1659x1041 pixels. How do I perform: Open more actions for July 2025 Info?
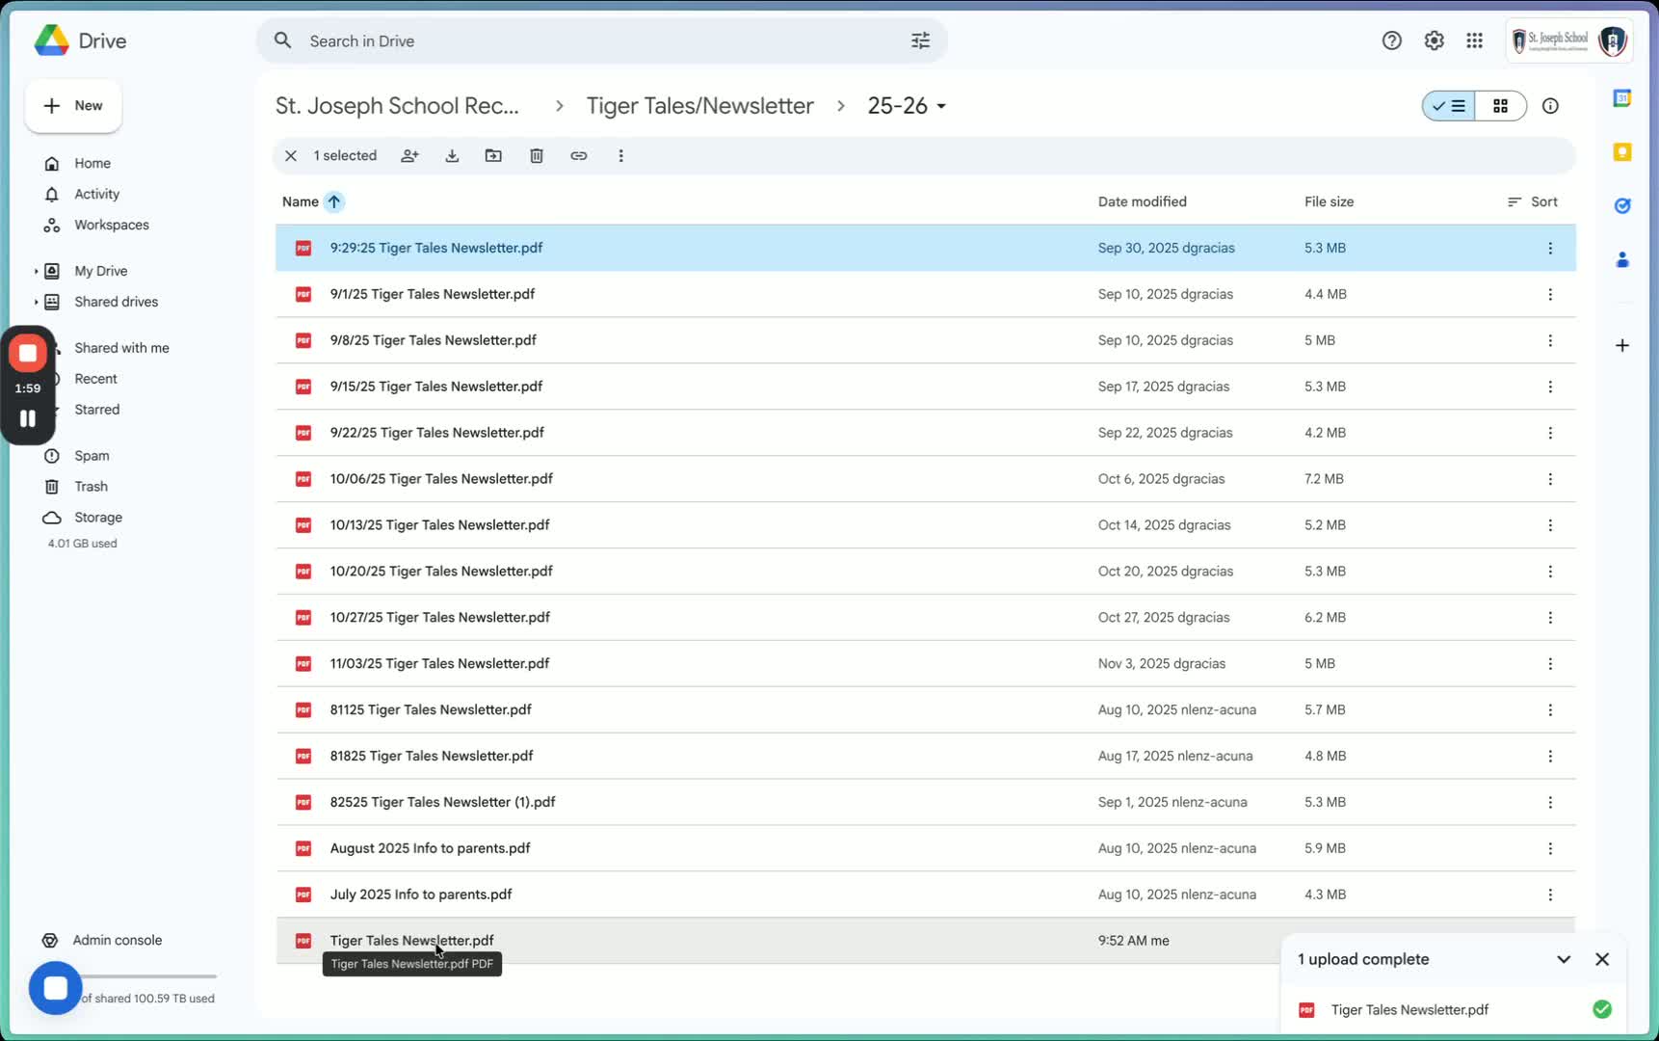coord(1550,894)
